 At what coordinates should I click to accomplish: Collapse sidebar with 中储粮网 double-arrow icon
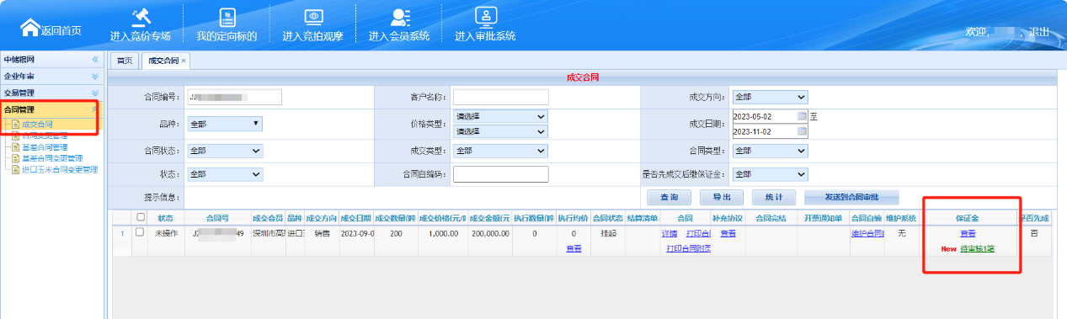point(95,60)
